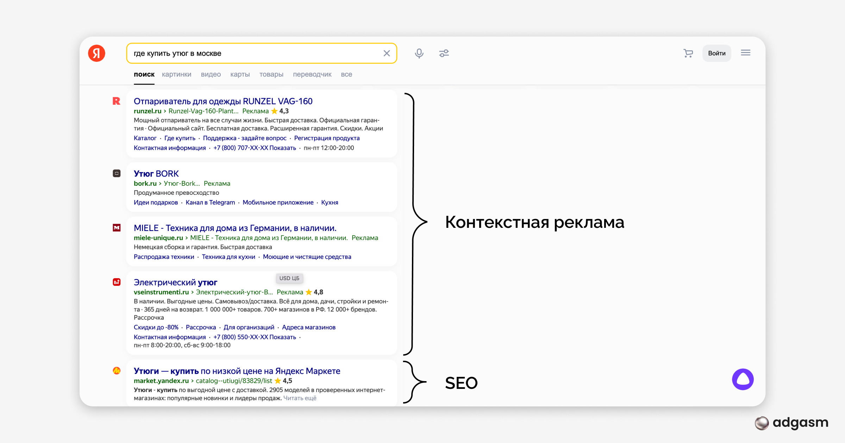Show Runzel phone +7 (800) 707-XX-XX
Viewport: 845px width, 443px height.
[255, 148]
